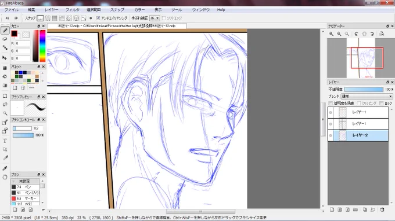Screen dimensions: 395x221
Task: Add new color to Palette panel
Action: pyautogui.click(x=15, y=87)
